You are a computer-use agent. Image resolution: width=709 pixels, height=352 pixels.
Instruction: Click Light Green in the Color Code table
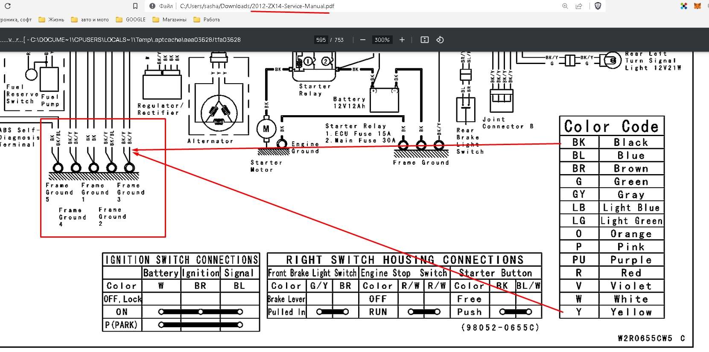(x=631, y=221)
